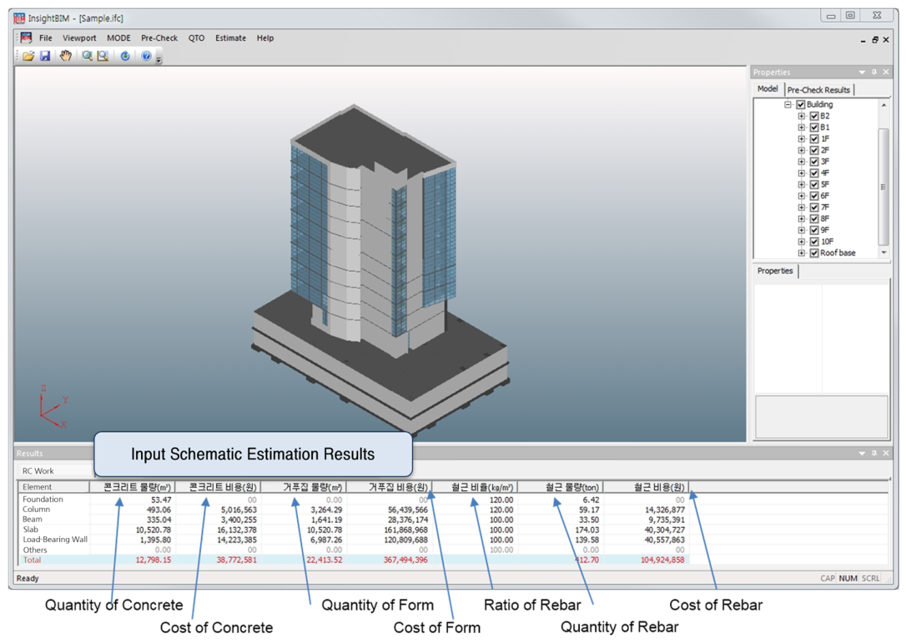Toggle the B2 floor checkbox
This screenshot has width=906, height=643.
[x=814, y=116]
